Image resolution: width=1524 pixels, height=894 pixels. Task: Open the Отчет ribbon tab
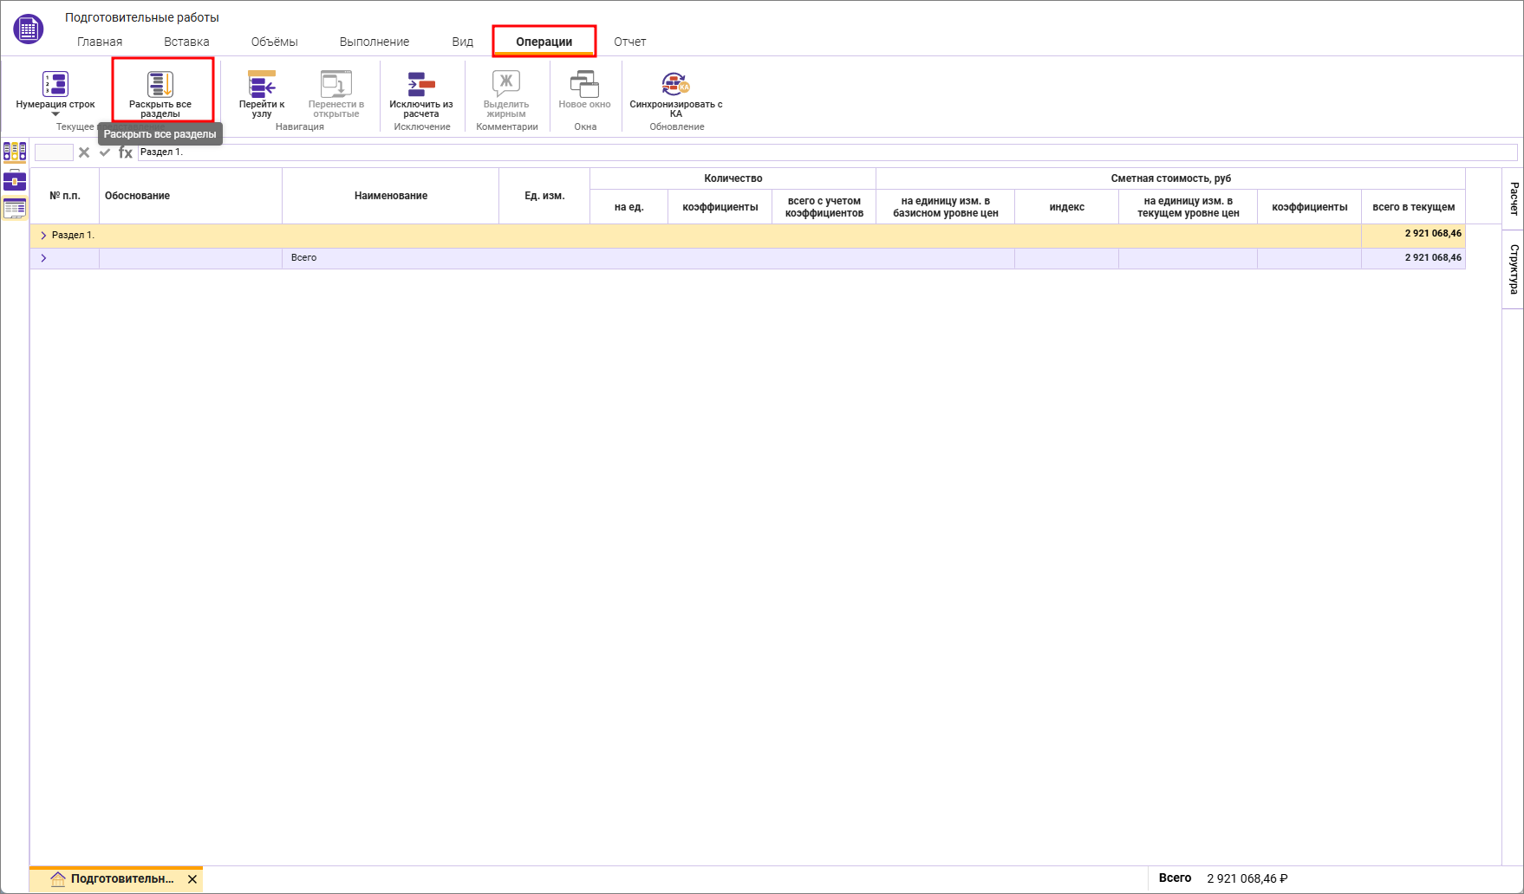click(629, 42)
